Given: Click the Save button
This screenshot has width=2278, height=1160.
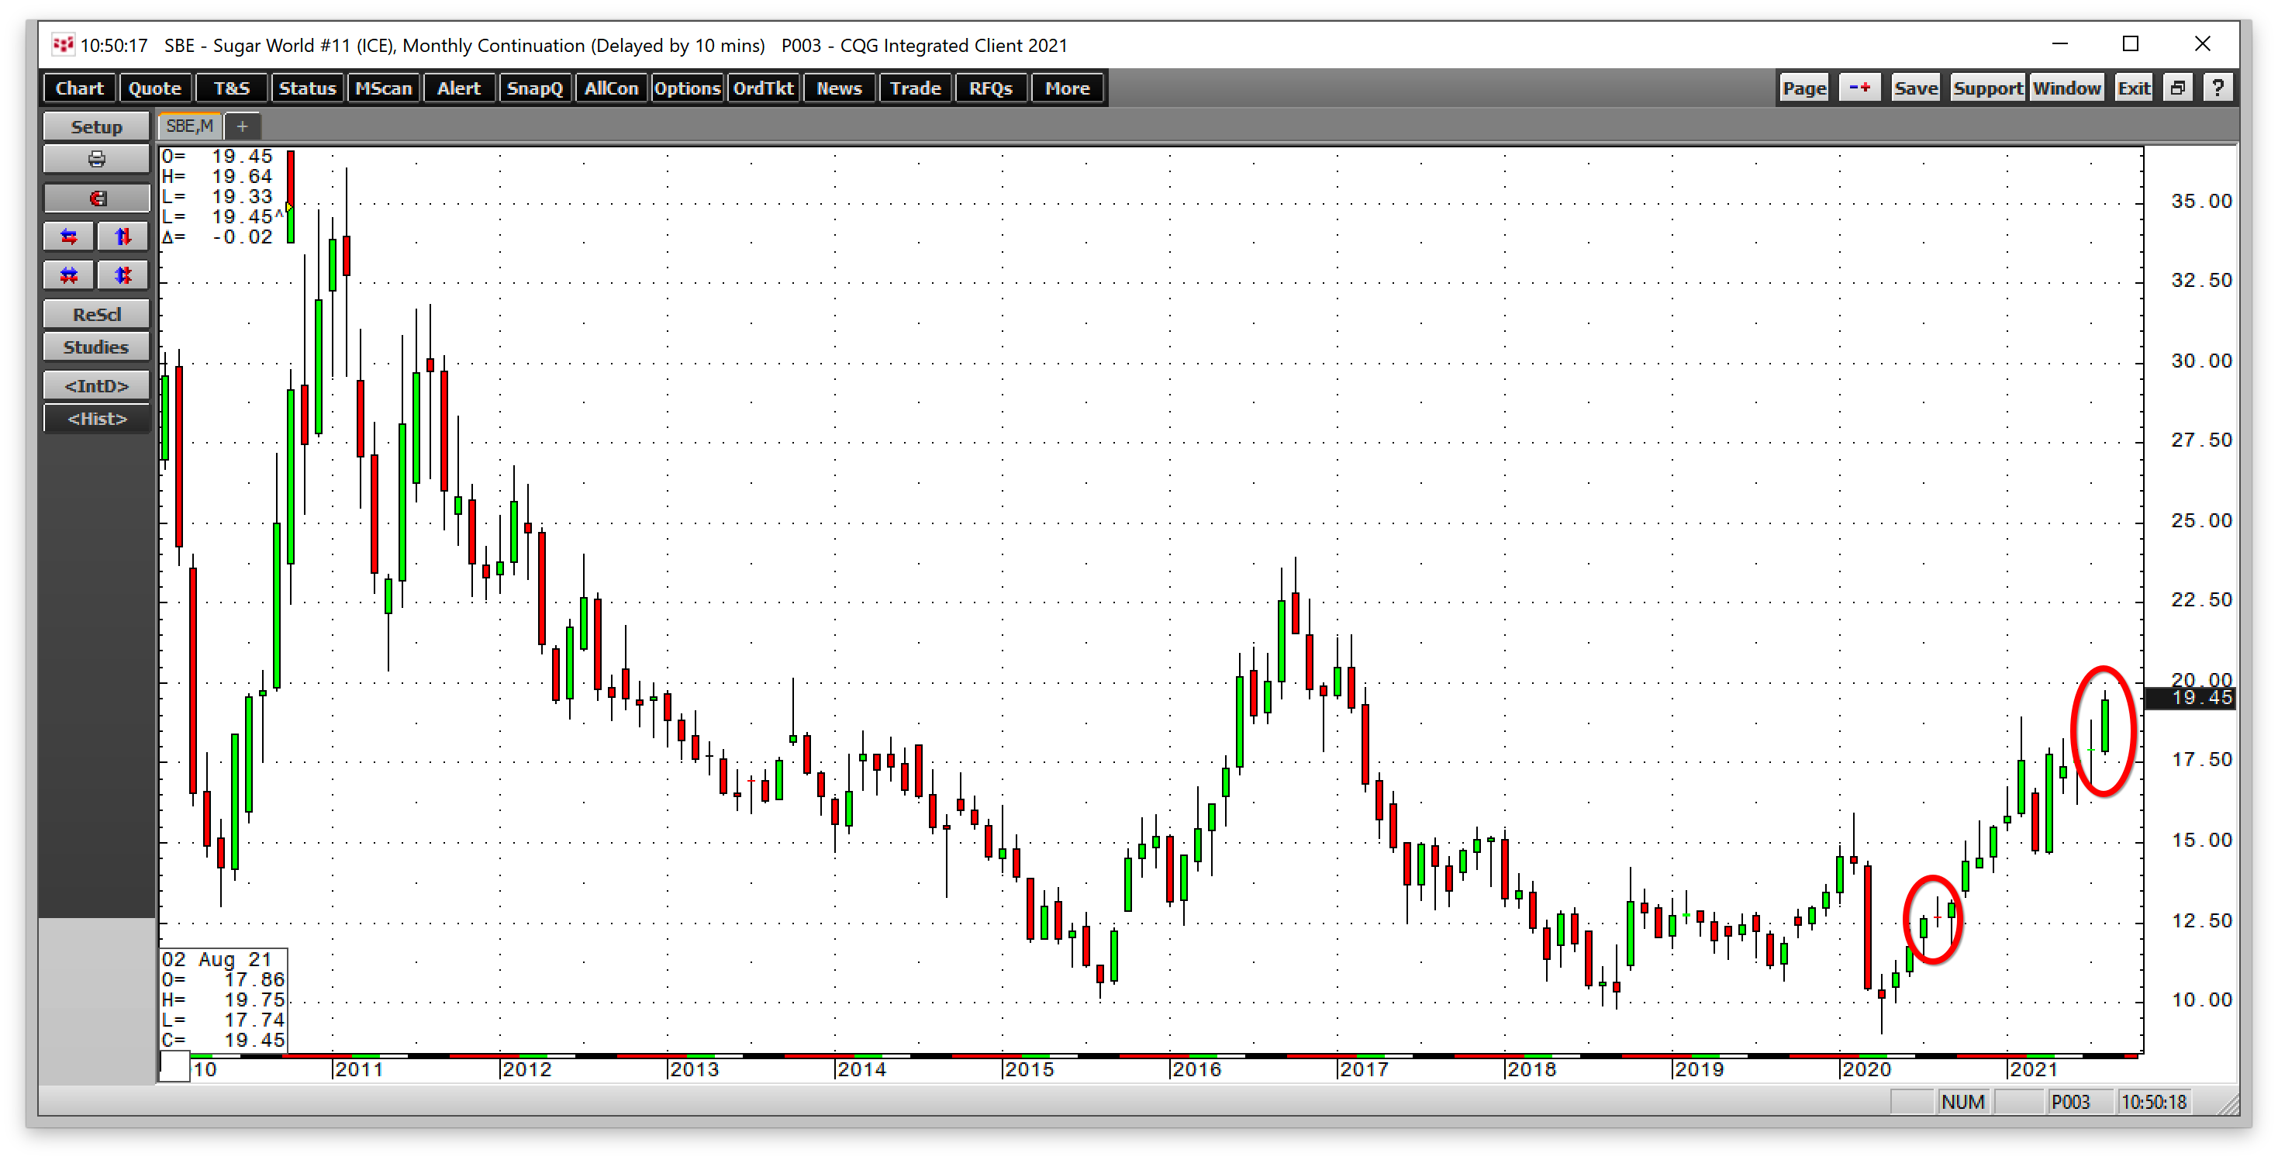Looking at the screenshot, I should (x=1915, y=88).
